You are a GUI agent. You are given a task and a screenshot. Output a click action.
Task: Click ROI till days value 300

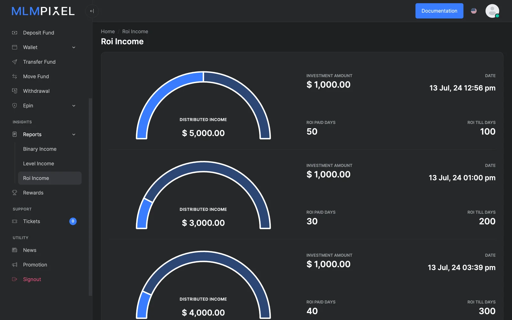487,311
